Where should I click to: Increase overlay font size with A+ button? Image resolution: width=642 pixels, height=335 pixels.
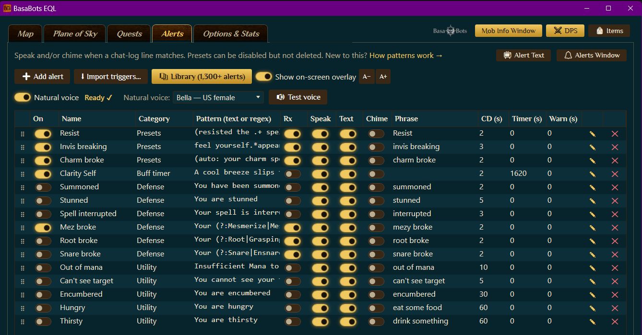tap(383, 77)
